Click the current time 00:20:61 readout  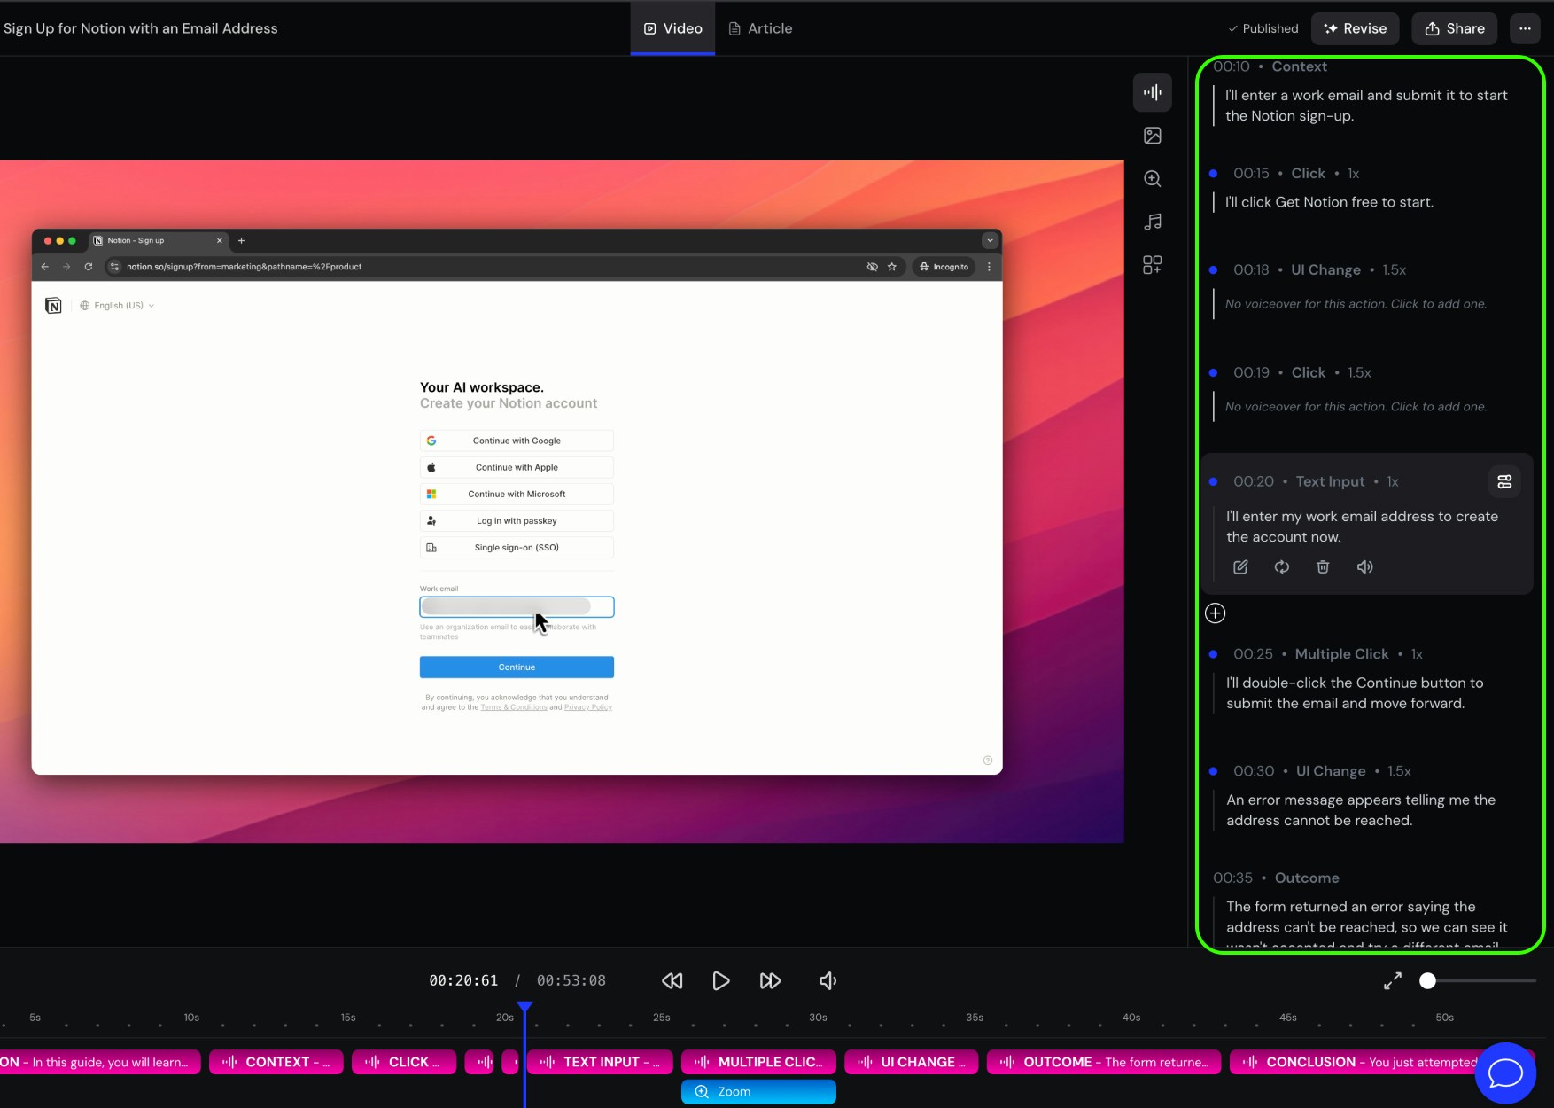tap(463, 980)
